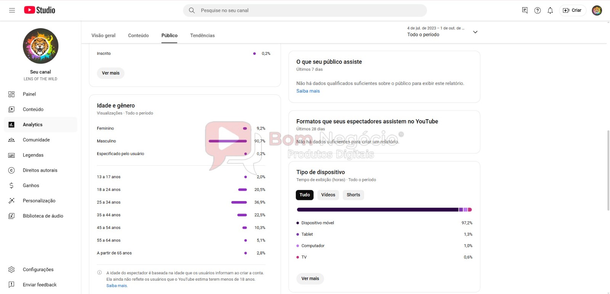The width and height of the screenshot is (610, 294).
Task: Click the Criar create button
Action: [573, 10]
